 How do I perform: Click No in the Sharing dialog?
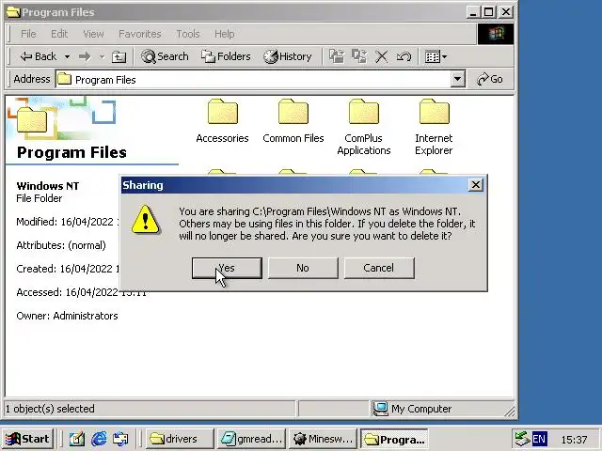(x=303, y=268)
